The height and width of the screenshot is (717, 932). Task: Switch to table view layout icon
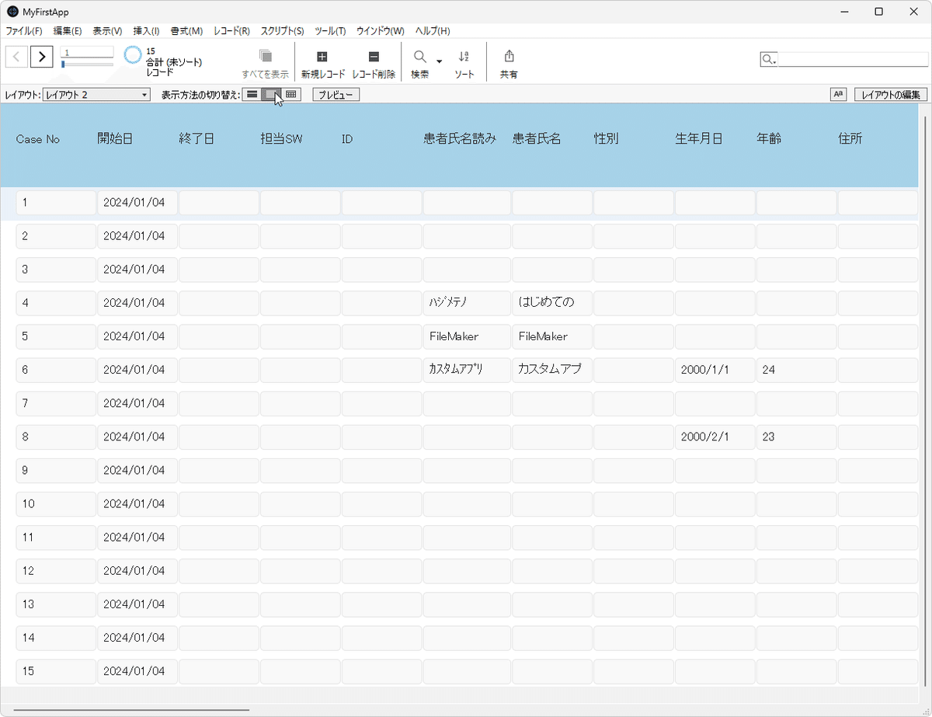click(290, 94)
